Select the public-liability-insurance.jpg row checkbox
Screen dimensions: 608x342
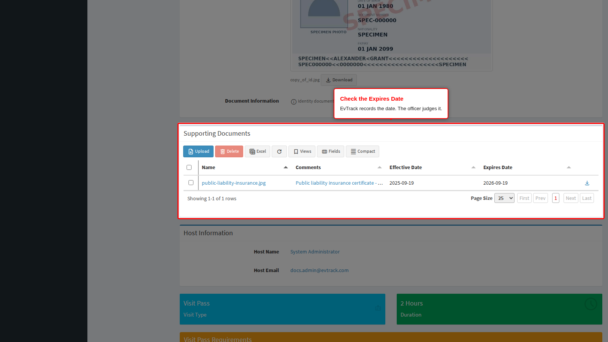(191, 182)
